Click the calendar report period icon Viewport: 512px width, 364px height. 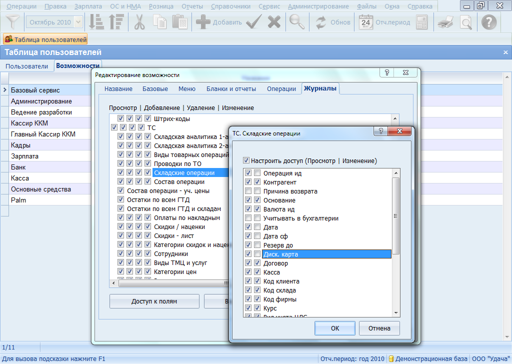[366, 22]
